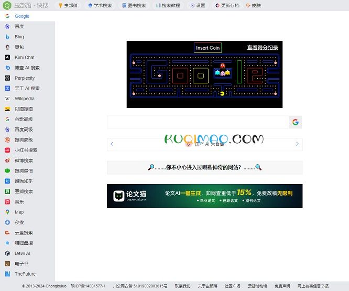349x291 pixels.
Task: Click the ebook icon 电子书
Action: pos(7,264)
